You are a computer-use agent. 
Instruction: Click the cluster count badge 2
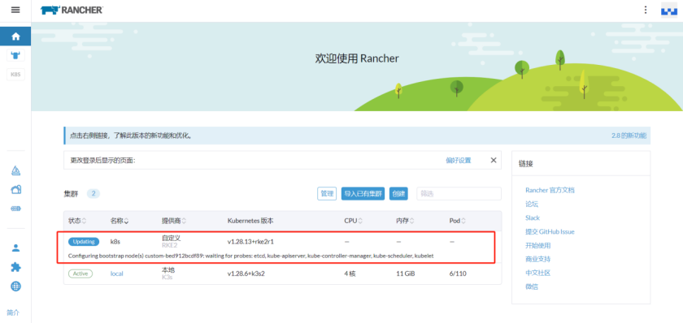(x=94, y=194)
